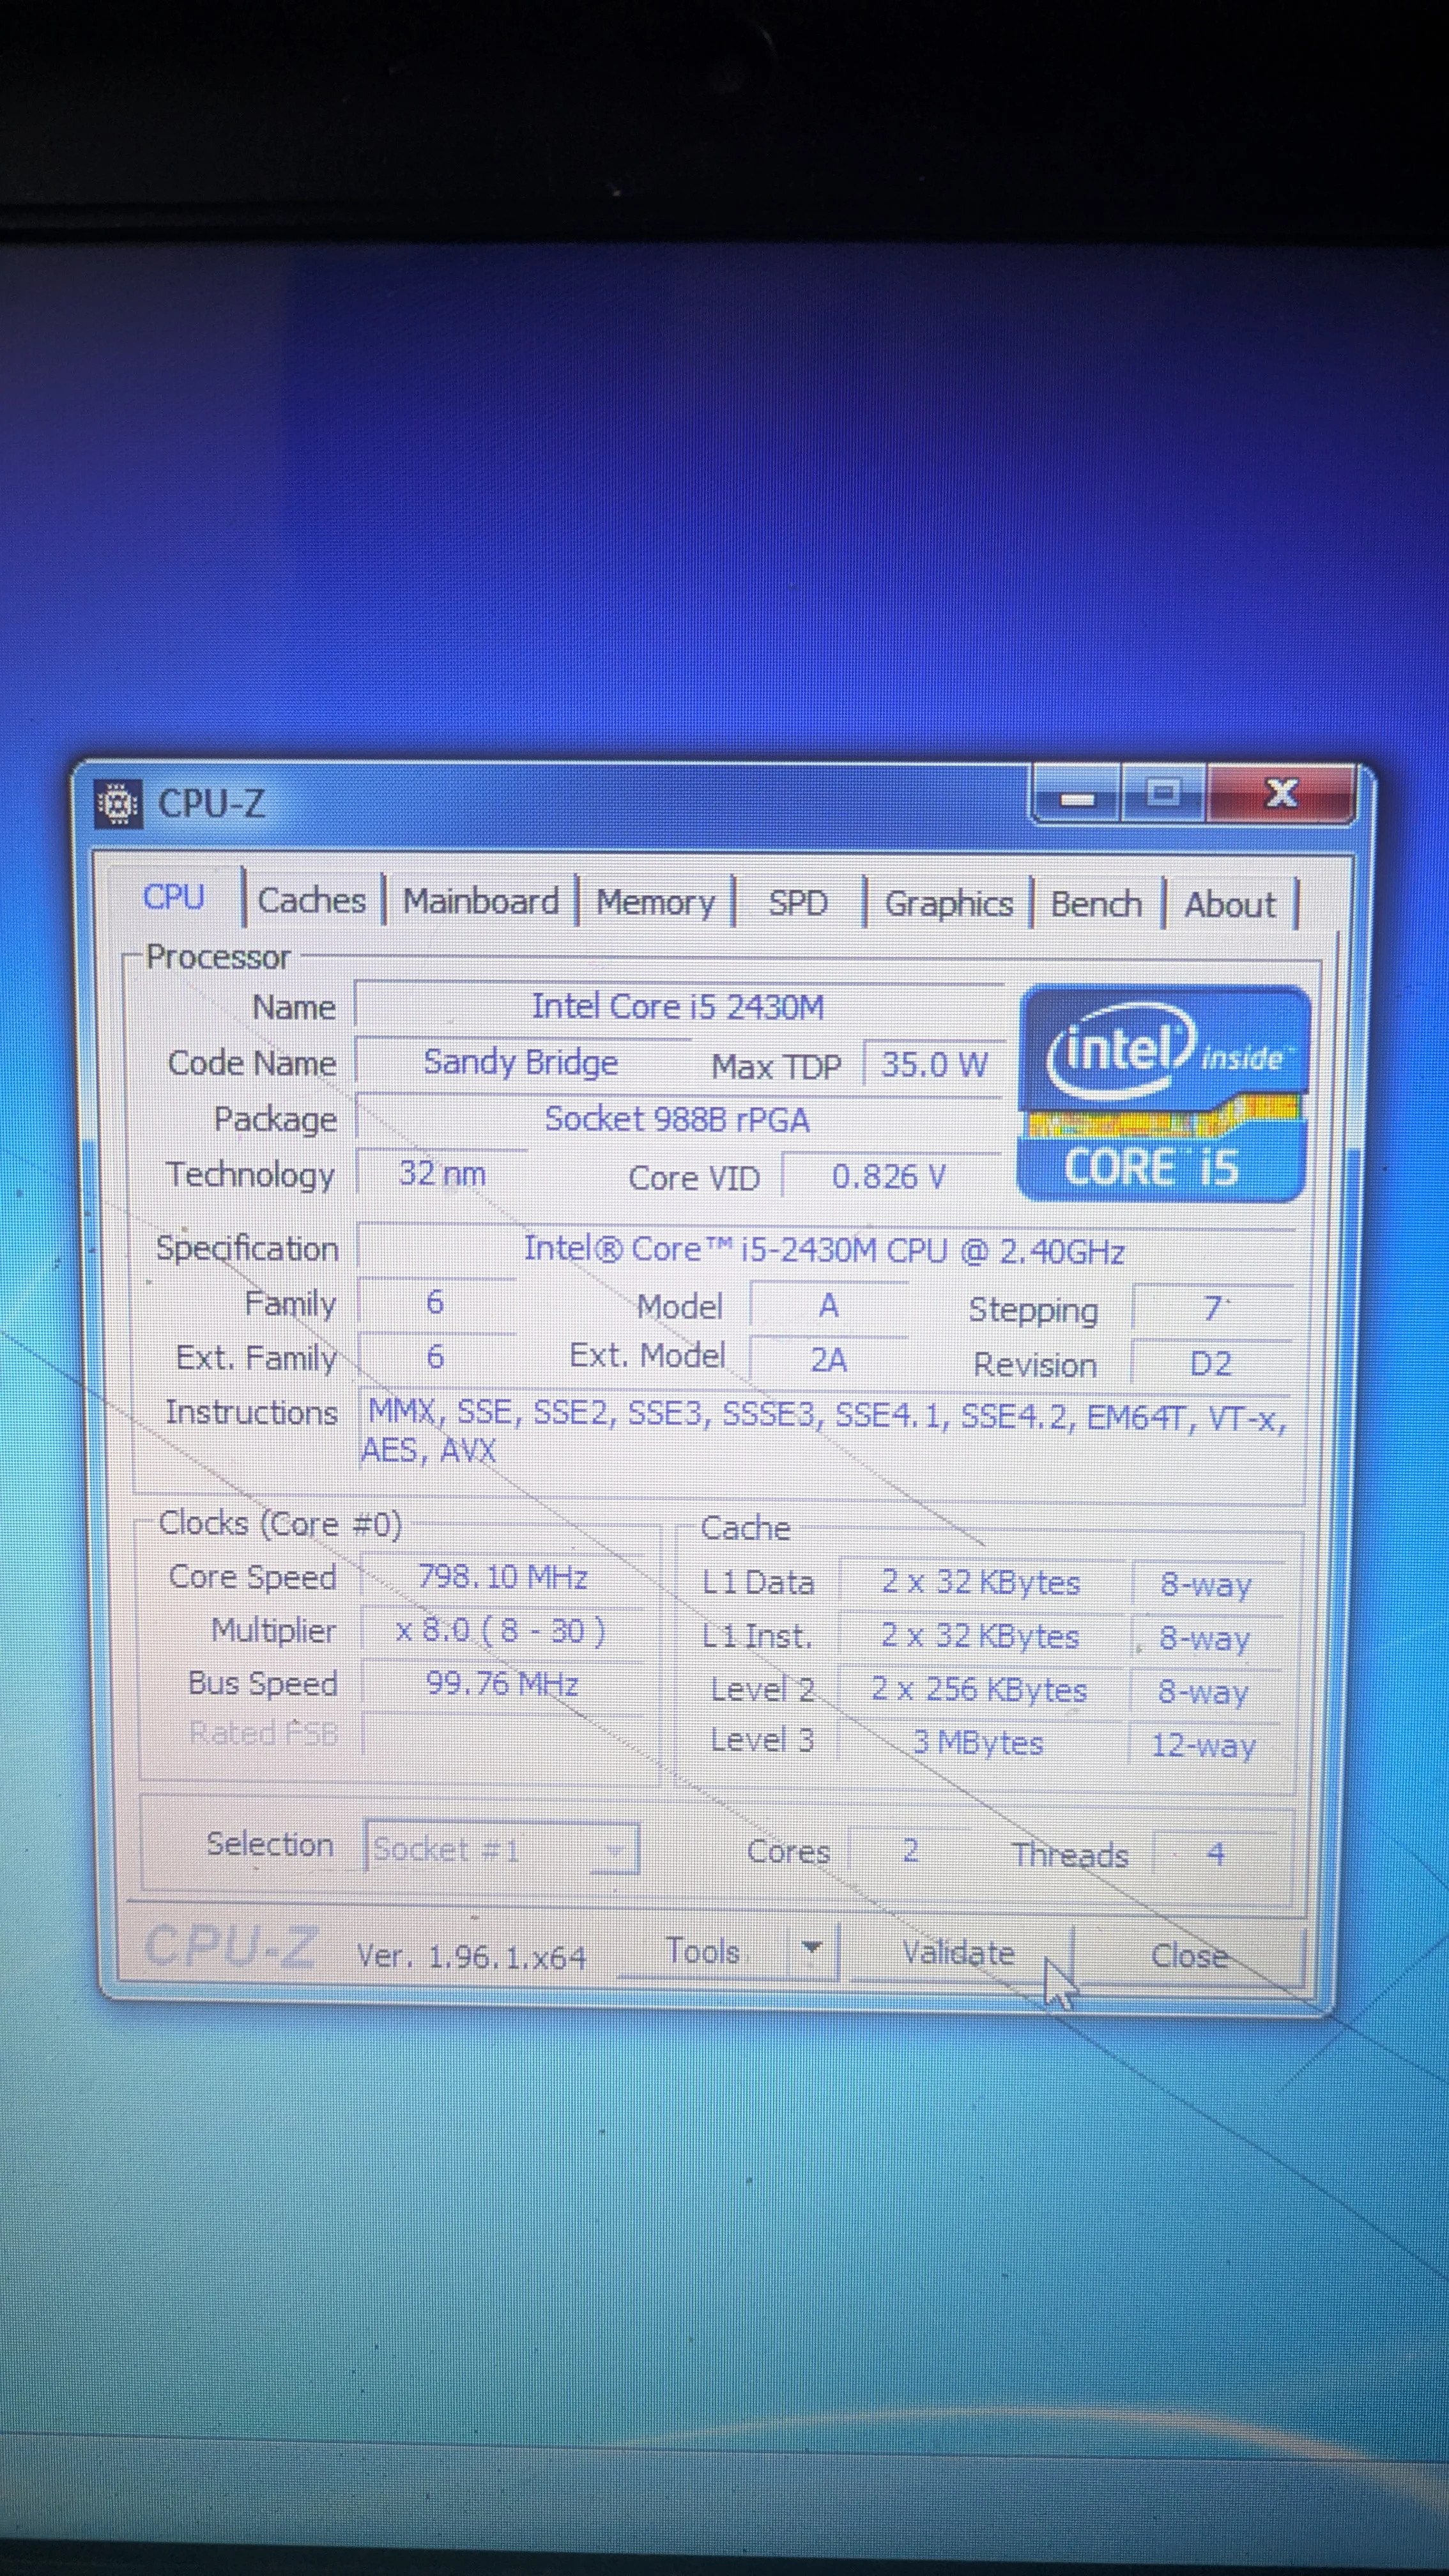Screen dimensions: 1449x2576
Task: Click the Intel Core i5 logo badge
Action: 1163,1094
